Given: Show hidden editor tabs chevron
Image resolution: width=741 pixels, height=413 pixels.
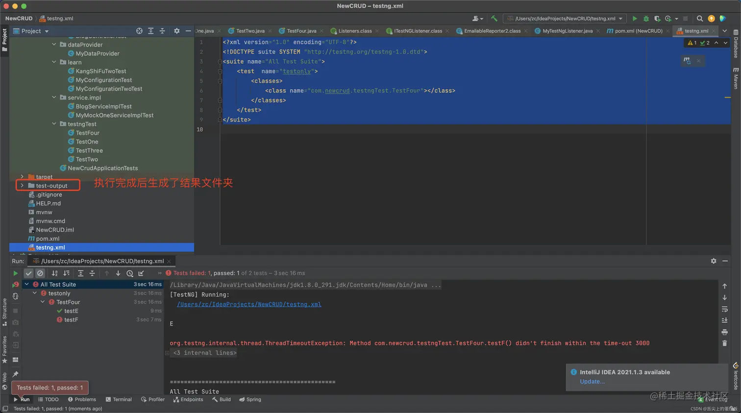Looking at the screenshot, I should tap(724, 31).
